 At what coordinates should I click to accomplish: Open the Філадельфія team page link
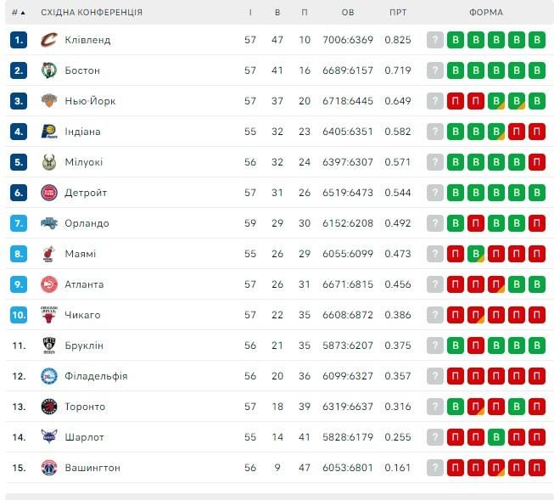point(96,376)
